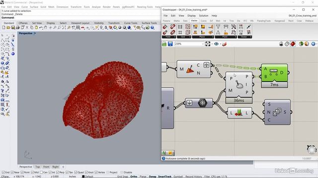Click the Grasshopper zoom extents icon
The width and height of the screenshot is (318, 178).
tap(208, 44)
